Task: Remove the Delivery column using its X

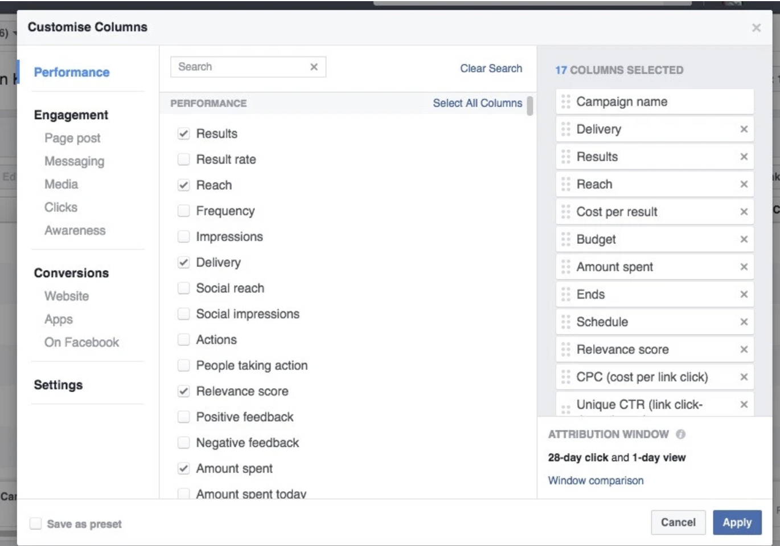Action: pos(744,129)
